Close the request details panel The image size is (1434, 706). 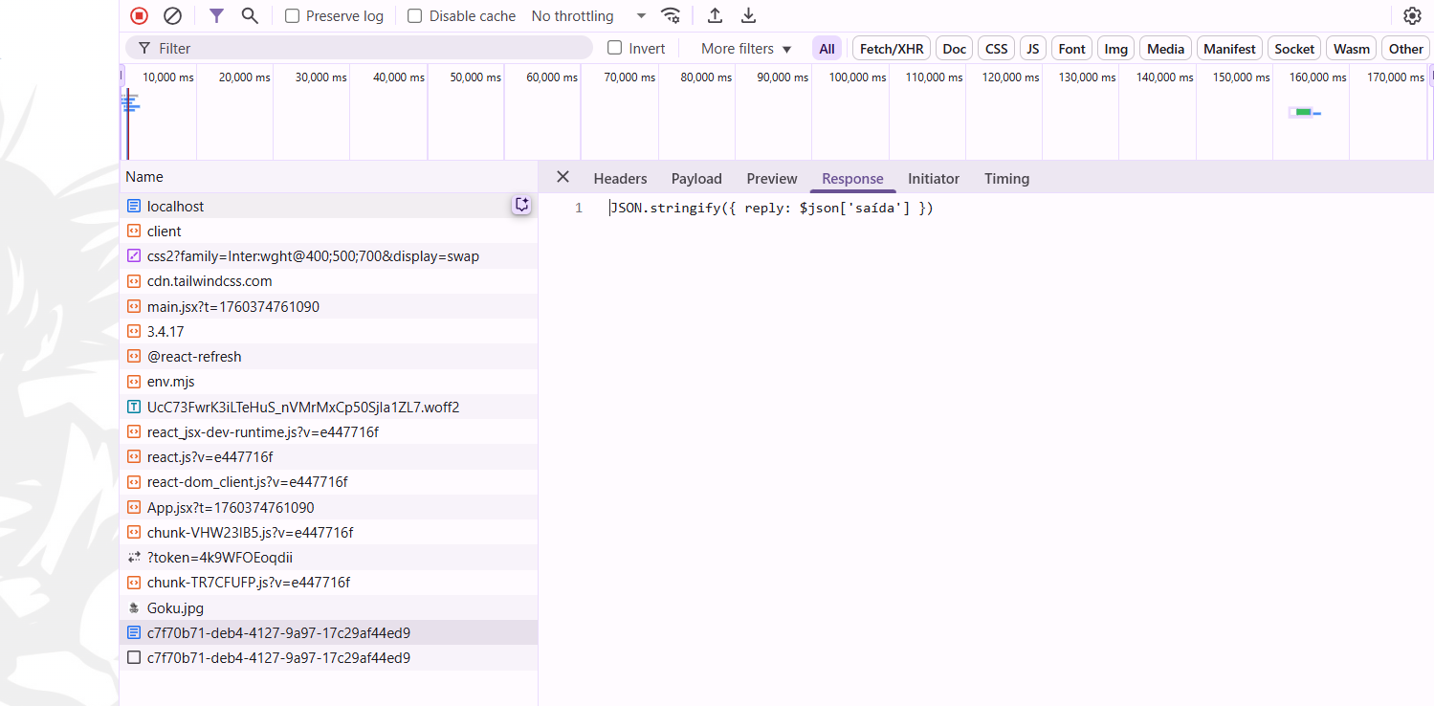click(563, 177)
